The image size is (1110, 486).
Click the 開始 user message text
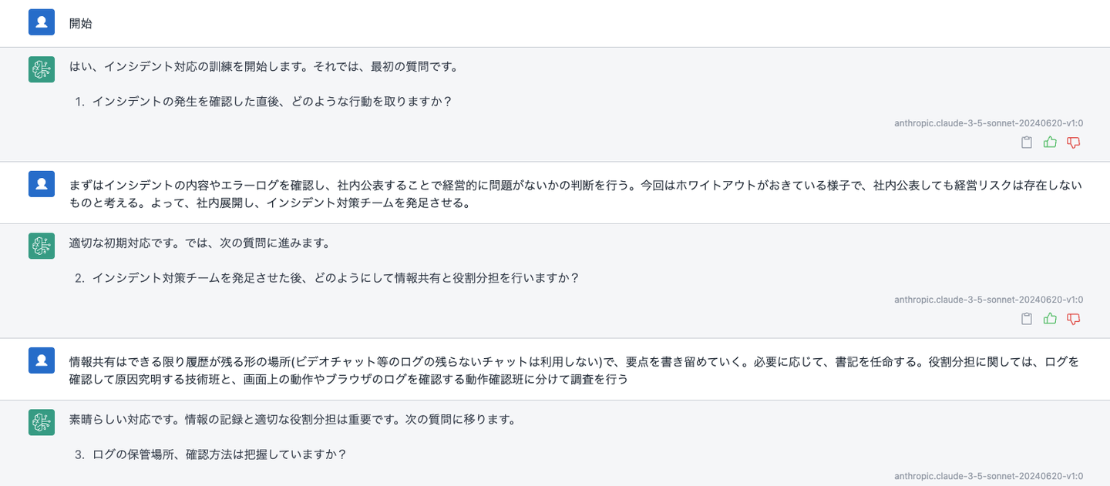(81, 23)
